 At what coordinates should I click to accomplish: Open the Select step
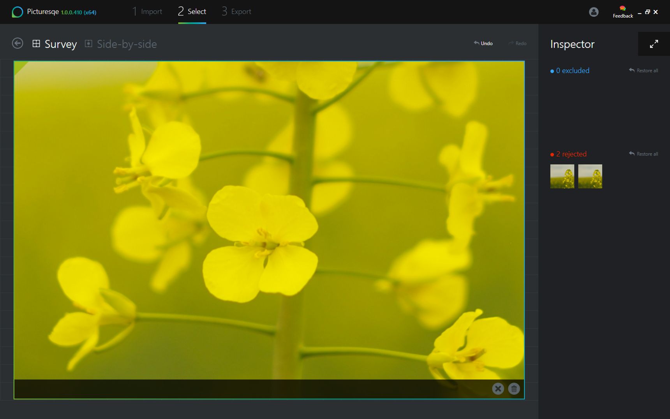pos(192,12)
